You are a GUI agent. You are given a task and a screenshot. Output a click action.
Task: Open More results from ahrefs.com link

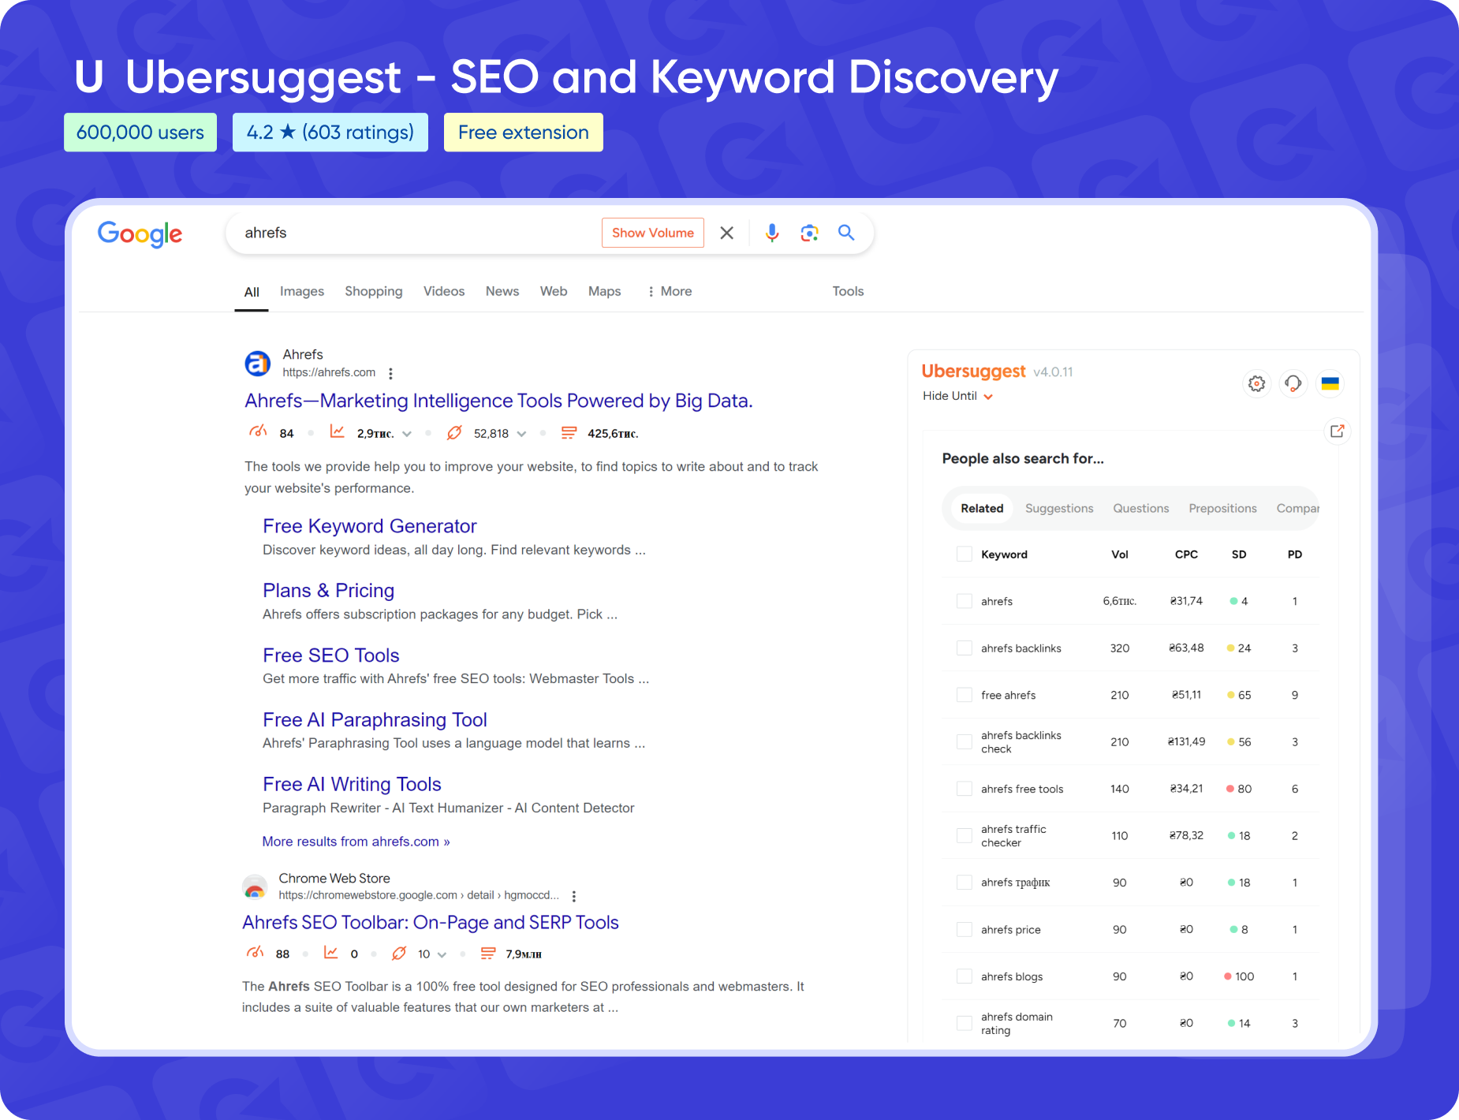coord(355,841)
